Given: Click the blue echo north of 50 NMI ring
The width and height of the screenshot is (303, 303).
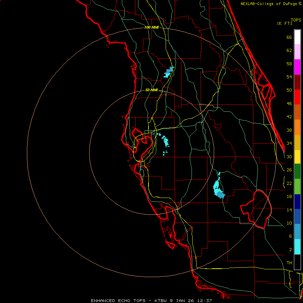Looking at the screenshot, I should click(169, 72).
